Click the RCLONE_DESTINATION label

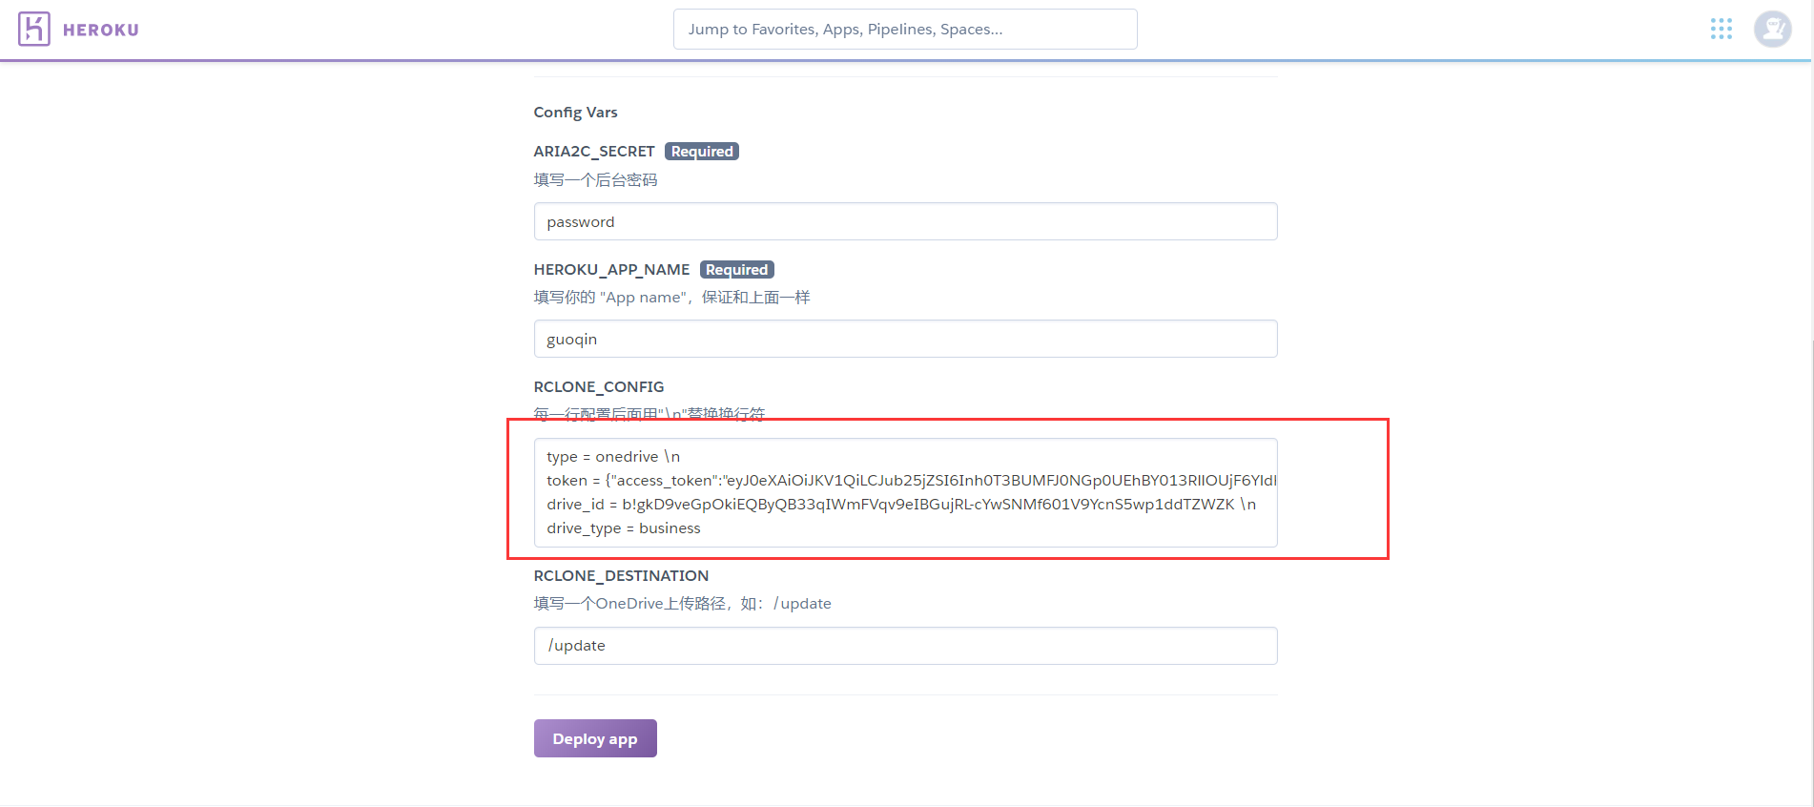pos(621,576)
